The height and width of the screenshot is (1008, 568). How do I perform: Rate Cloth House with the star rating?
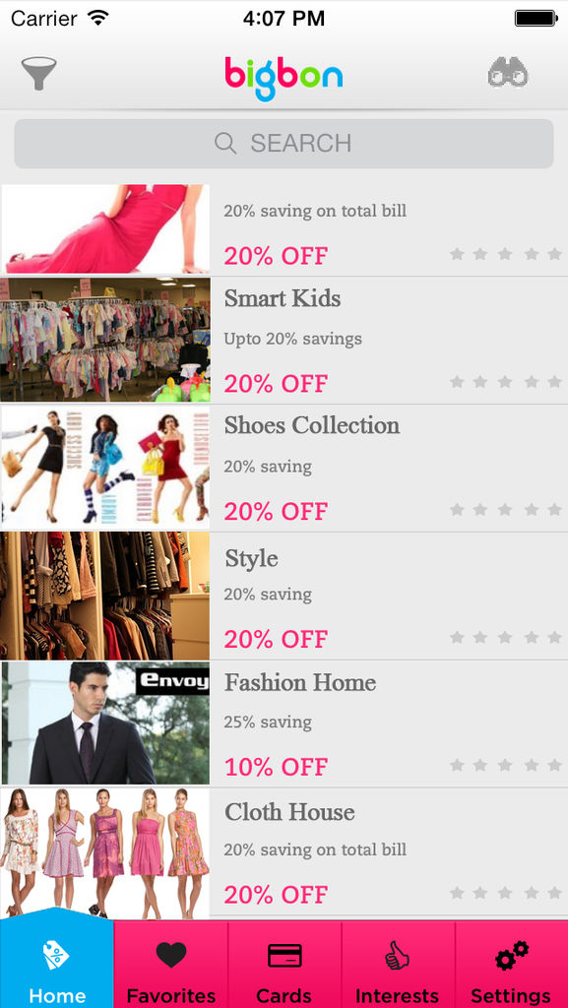pyautogui.click(x=506, y=892)
